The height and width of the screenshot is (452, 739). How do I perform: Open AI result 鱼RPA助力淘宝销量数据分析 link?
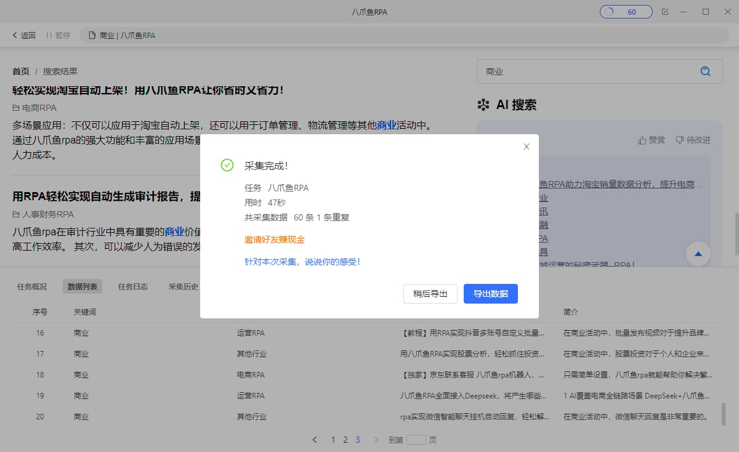pyautogui.click(x=621, y=184)
